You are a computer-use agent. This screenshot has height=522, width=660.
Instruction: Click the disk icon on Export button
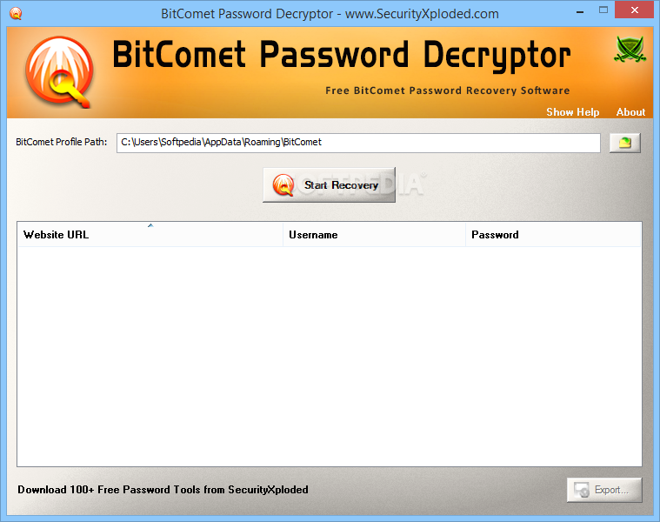[582, 490]
